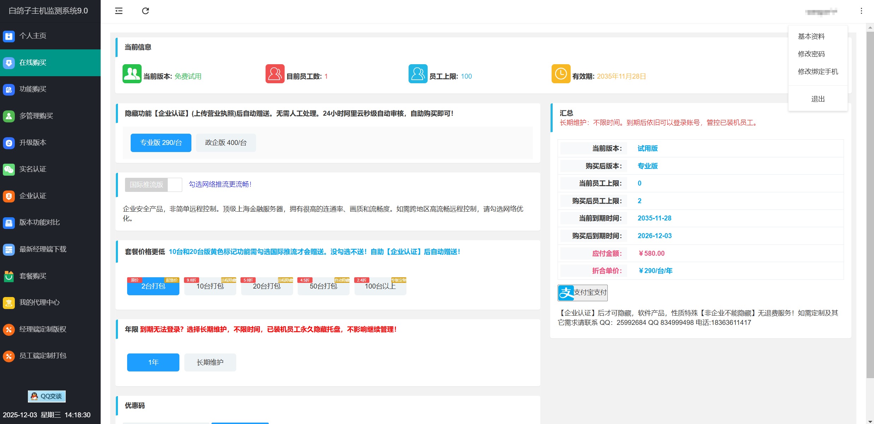Go to 实名认证 with WeChat icon
Viewport: 874px width, 424px height.
pos(32,169)
